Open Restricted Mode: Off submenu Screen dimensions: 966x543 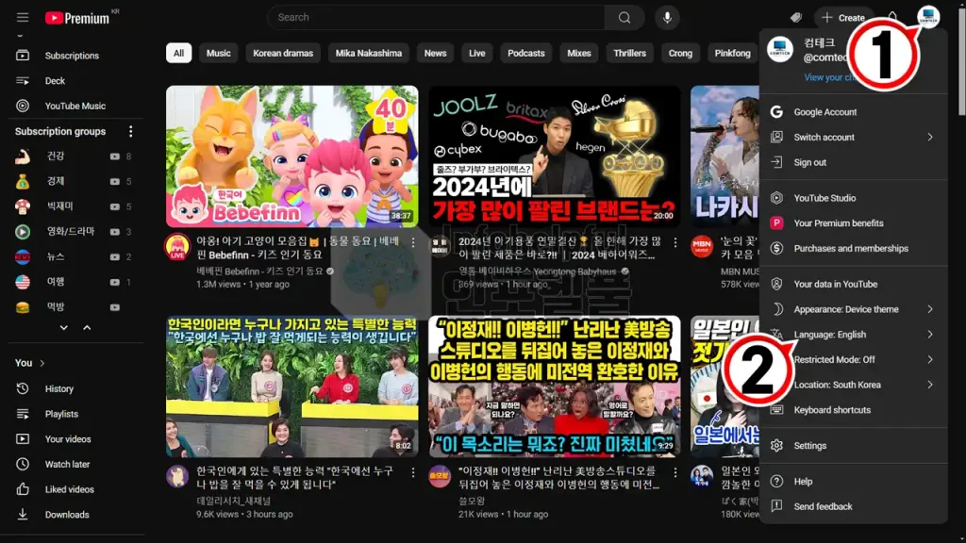(853, 359)
